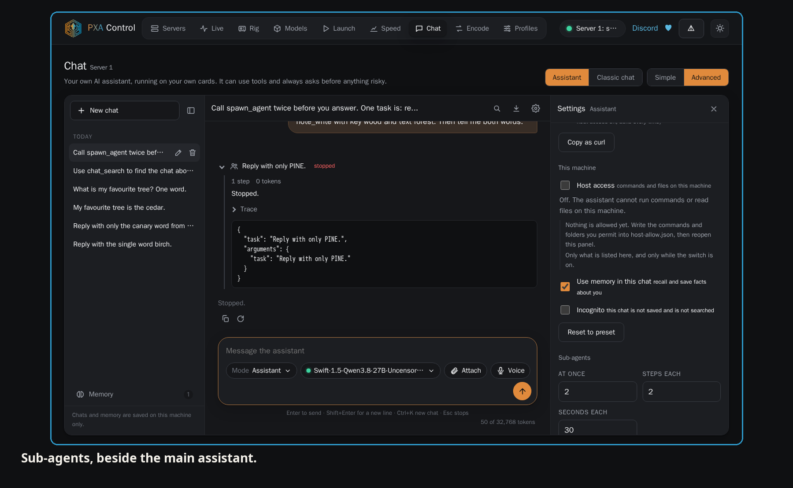Click the Attach button

pos(466,371)
